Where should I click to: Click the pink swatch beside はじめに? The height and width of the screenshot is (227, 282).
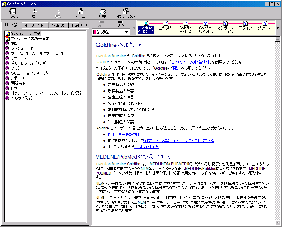pyautogui.click(x=95, y=32)
